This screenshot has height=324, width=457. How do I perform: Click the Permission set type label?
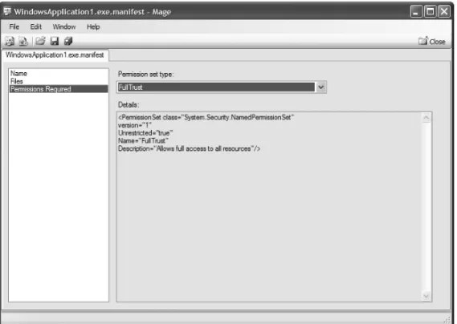(145, 75)
